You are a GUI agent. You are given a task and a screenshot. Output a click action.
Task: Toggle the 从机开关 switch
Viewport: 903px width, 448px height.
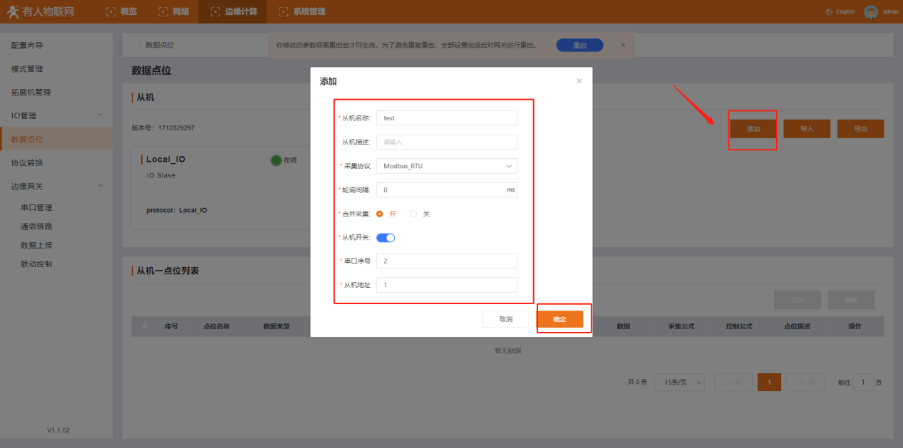(x=386, y=237)
